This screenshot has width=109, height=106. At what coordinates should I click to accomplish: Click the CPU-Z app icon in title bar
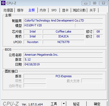point(3,3)
